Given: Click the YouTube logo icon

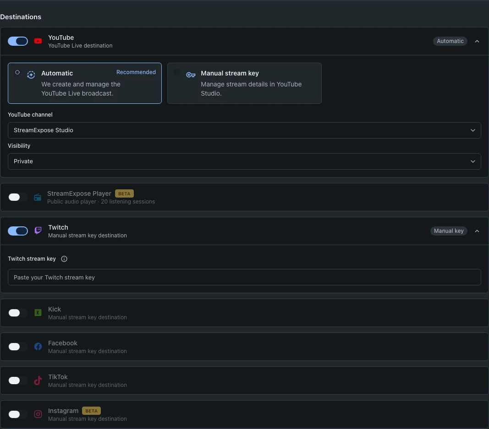Looking at the screenshot, I should tap(38, 41).
